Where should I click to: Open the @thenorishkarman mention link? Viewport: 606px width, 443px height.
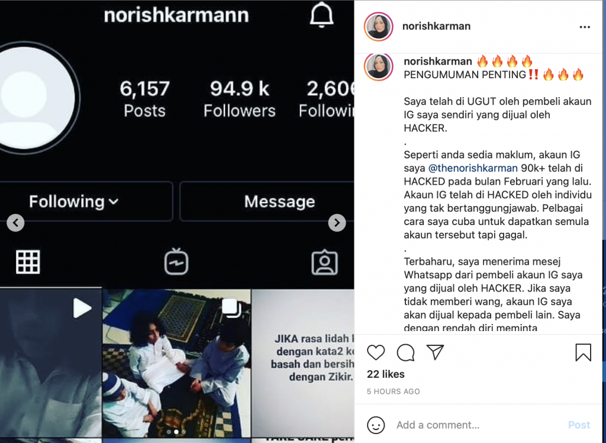473,168
